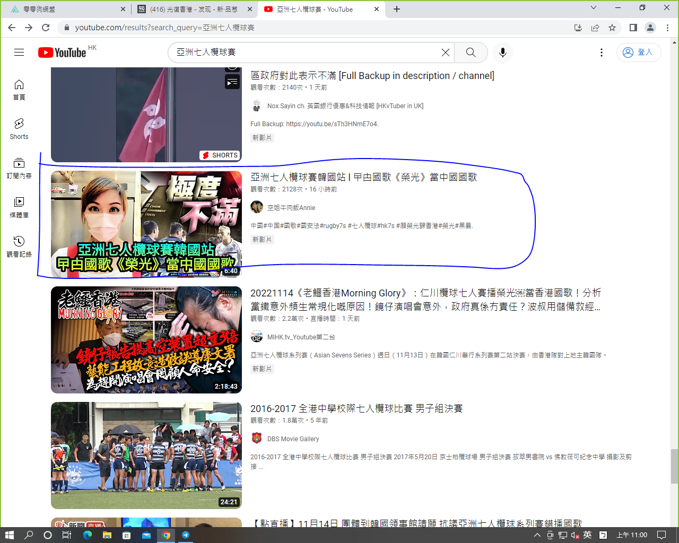Go forward in browser history
Image resolution: width=679 pixels, height=543 pixels.
click(29, 28)
